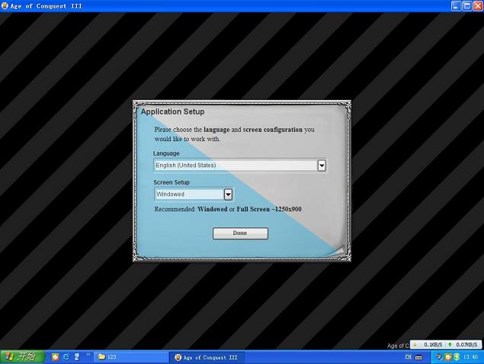
Task: Click the Application Setup heading
Action: pos(172,112)
